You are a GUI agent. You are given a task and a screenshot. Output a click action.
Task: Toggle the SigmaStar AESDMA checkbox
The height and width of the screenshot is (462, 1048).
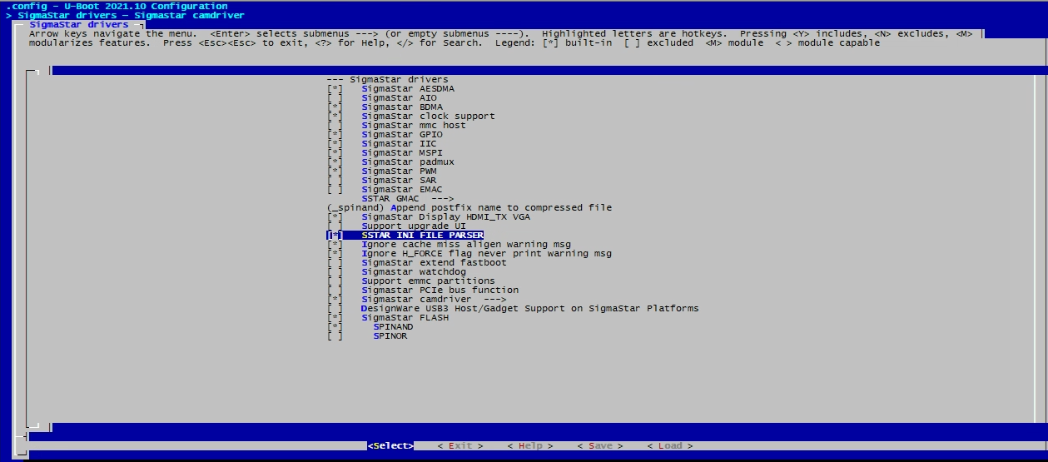pos(335,89)
